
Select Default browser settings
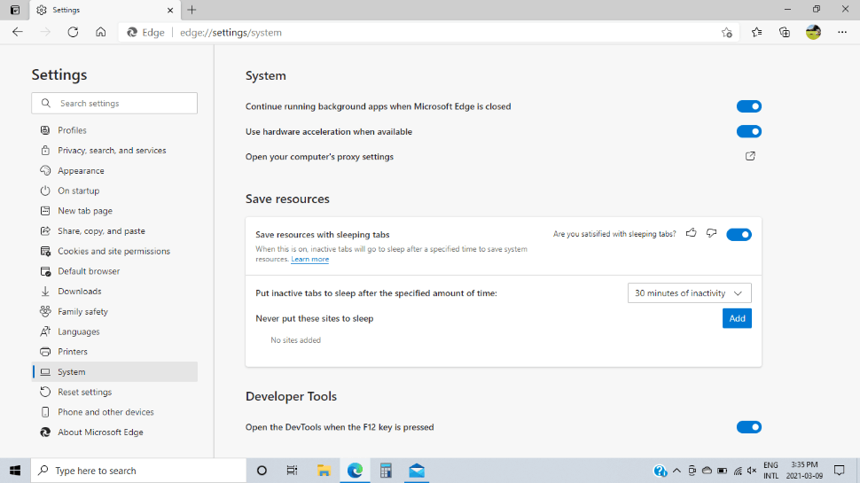click(114, 271)
